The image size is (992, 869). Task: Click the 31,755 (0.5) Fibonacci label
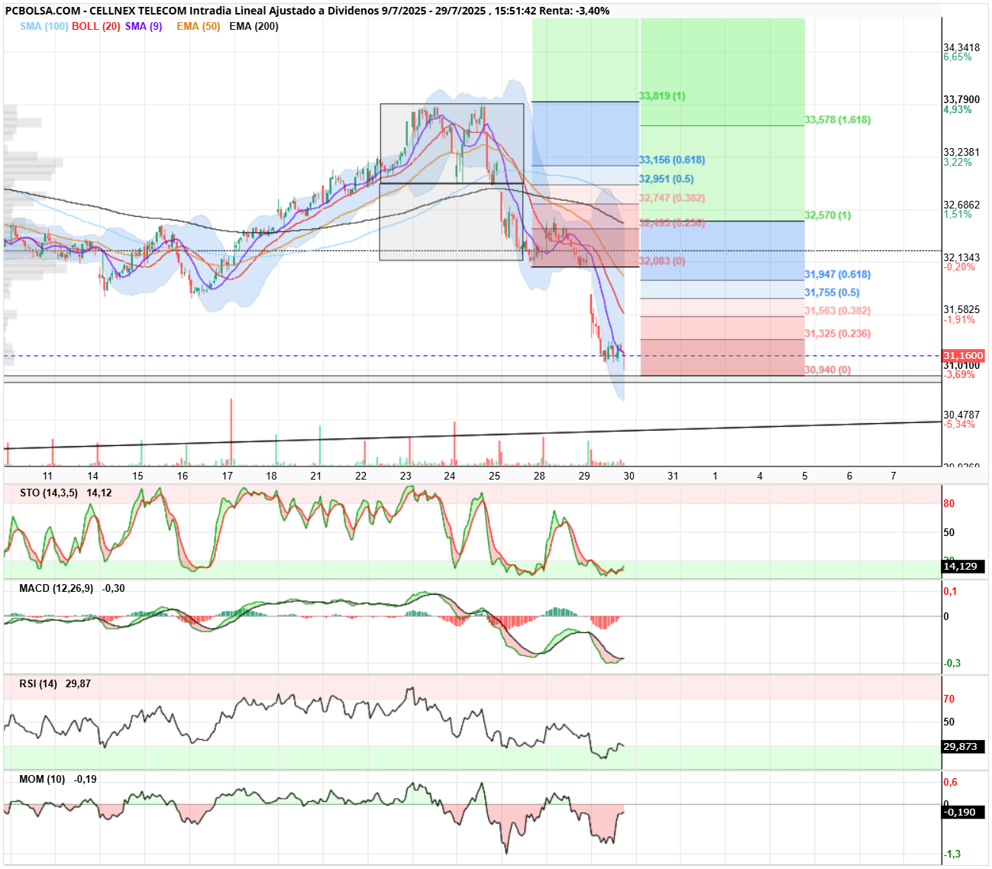pyautogui.click(x=832, y=292)
